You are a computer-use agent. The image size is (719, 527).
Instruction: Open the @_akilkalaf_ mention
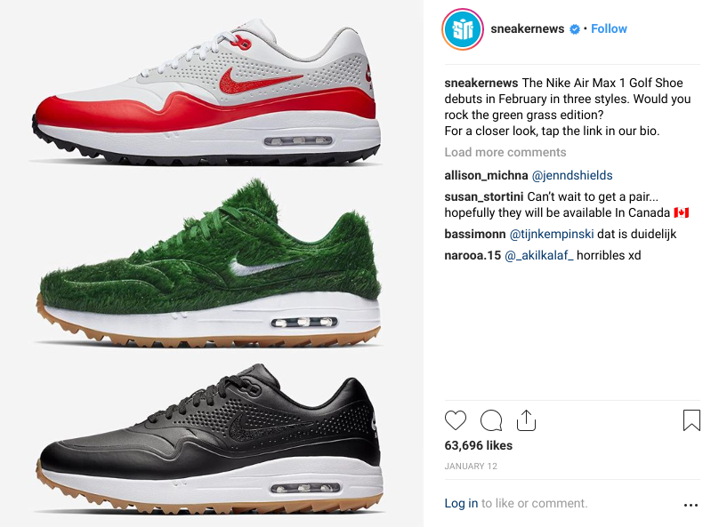538,255
